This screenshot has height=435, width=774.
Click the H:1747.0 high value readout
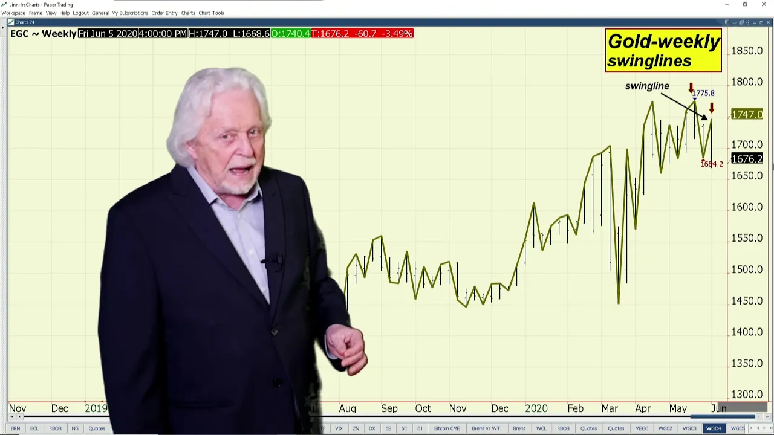(208, 34)
